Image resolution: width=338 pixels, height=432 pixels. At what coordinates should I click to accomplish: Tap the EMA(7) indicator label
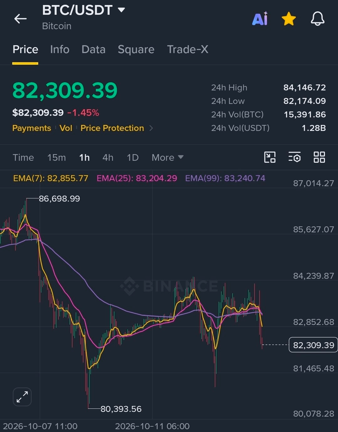coord(51,178)
